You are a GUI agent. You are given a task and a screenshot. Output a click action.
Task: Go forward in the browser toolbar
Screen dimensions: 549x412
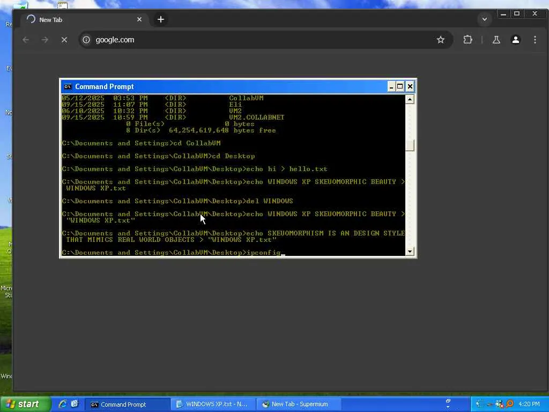click(x=45, y=40)
